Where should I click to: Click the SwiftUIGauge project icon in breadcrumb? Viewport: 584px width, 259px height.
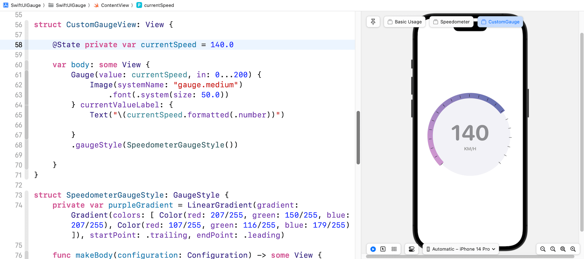coord(6,5)
